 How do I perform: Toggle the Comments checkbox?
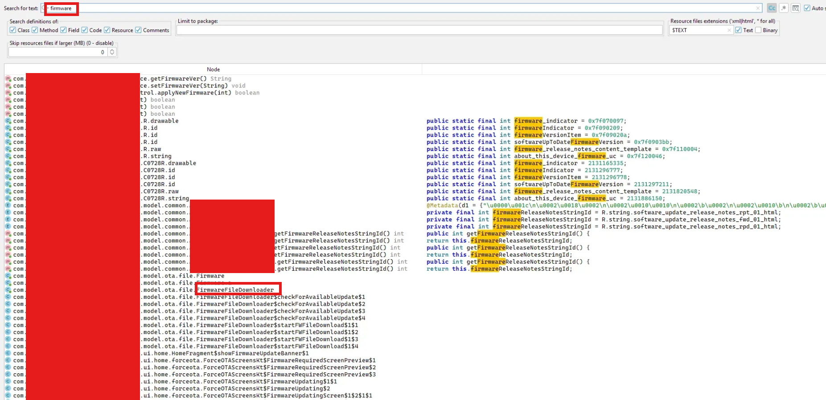pos(139,30)
